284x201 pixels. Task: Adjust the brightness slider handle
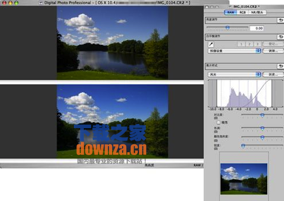(228, 27)
